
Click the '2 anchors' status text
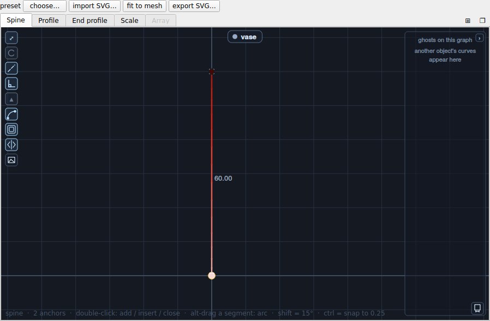pos(49,313)
